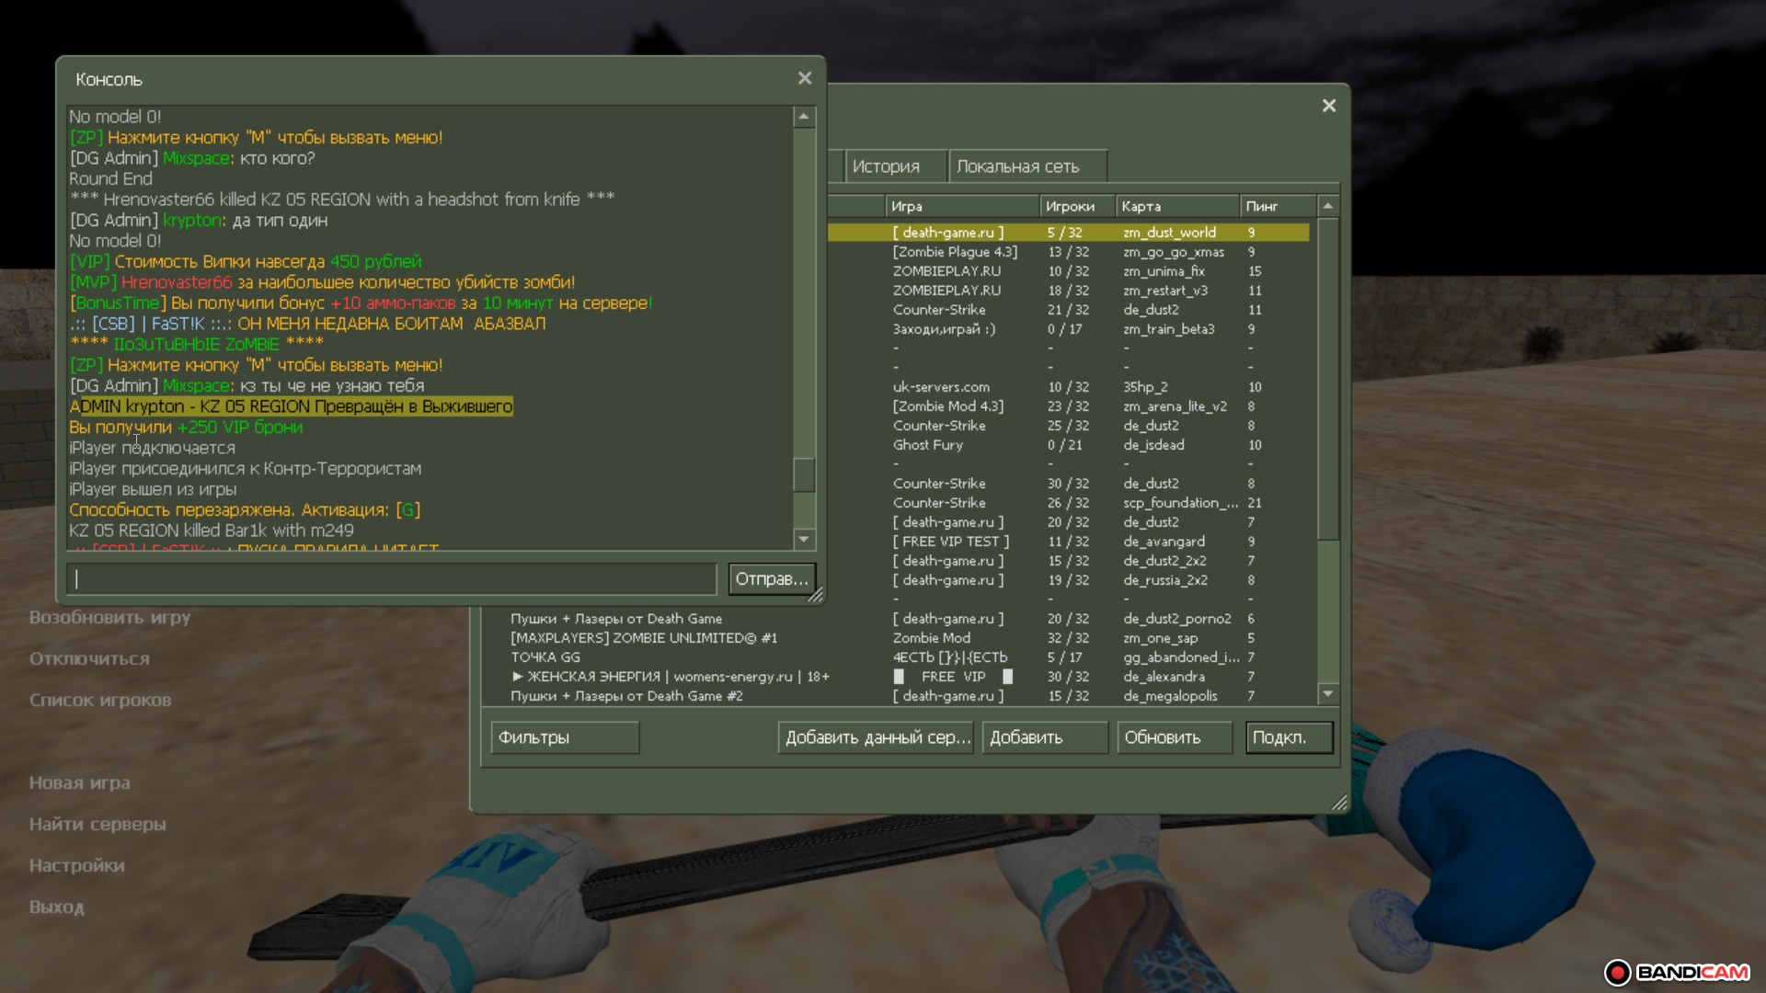Screen dimensions: 1766x993
Task: Open the Фильтры panel
Action: click(564, 737)
